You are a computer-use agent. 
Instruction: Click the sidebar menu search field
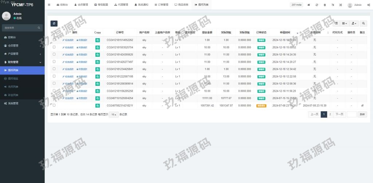click(x=20, y=28)
